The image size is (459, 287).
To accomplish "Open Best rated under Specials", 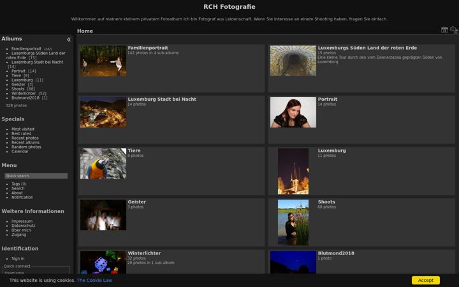I will (x=21, y=133).
